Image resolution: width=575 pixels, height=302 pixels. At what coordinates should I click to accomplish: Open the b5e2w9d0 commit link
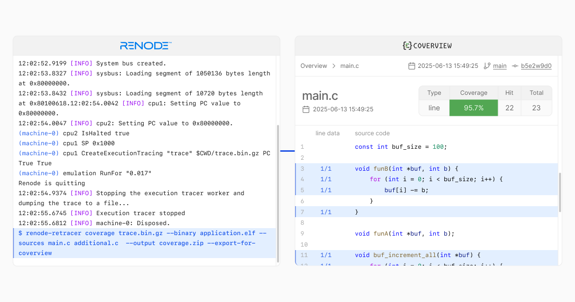click(536, 65)
